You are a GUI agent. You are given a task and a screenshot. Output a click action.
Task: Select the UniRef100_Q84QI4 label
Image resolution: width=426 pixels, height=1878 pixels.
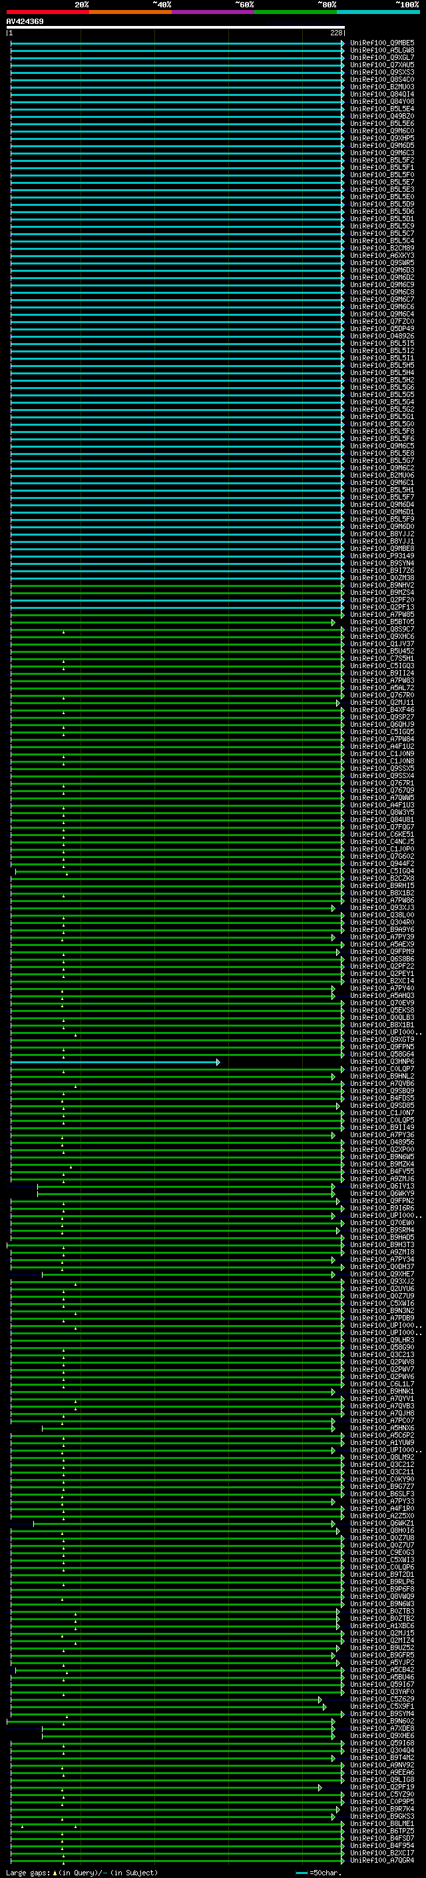[x=382, y=94]
